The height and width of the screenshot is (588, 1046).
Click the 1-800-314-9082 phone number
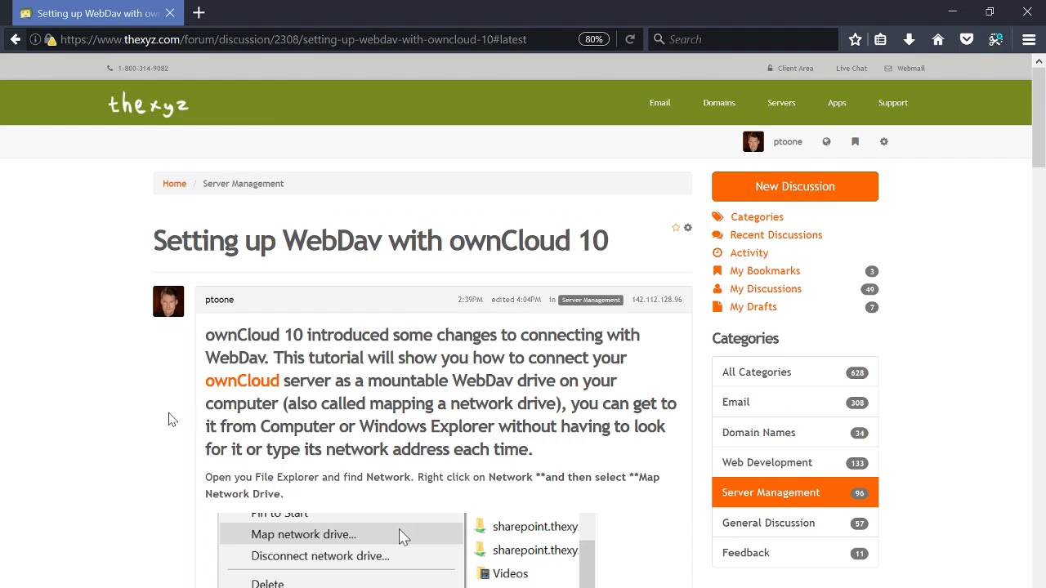143,69
